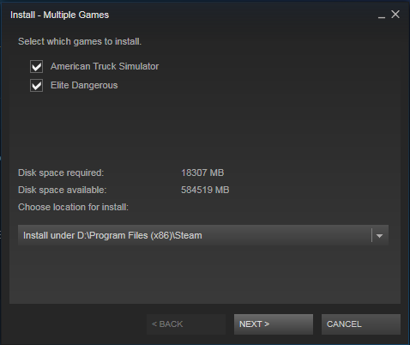Image resolution: width=410 pixels, height=345 pixels.
Task: Select the 18307 MB required space value
Action: click(x=202, y=172)
